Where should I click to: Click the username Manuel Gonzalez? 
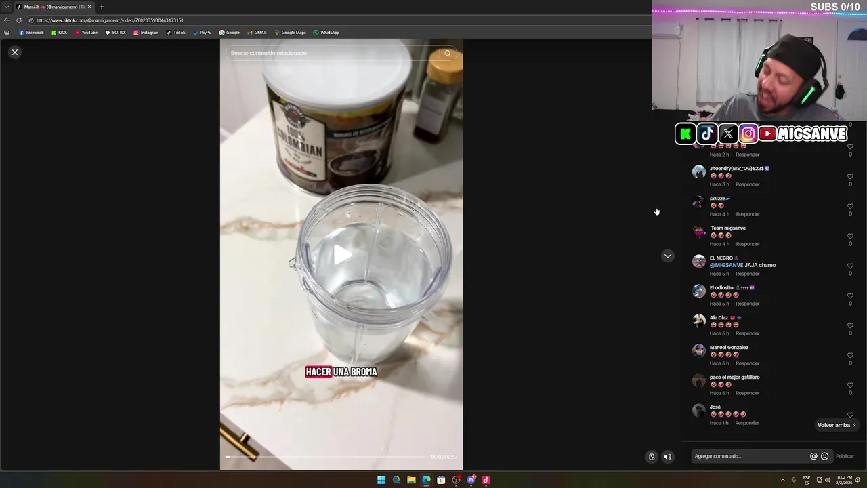pos(729,348)
